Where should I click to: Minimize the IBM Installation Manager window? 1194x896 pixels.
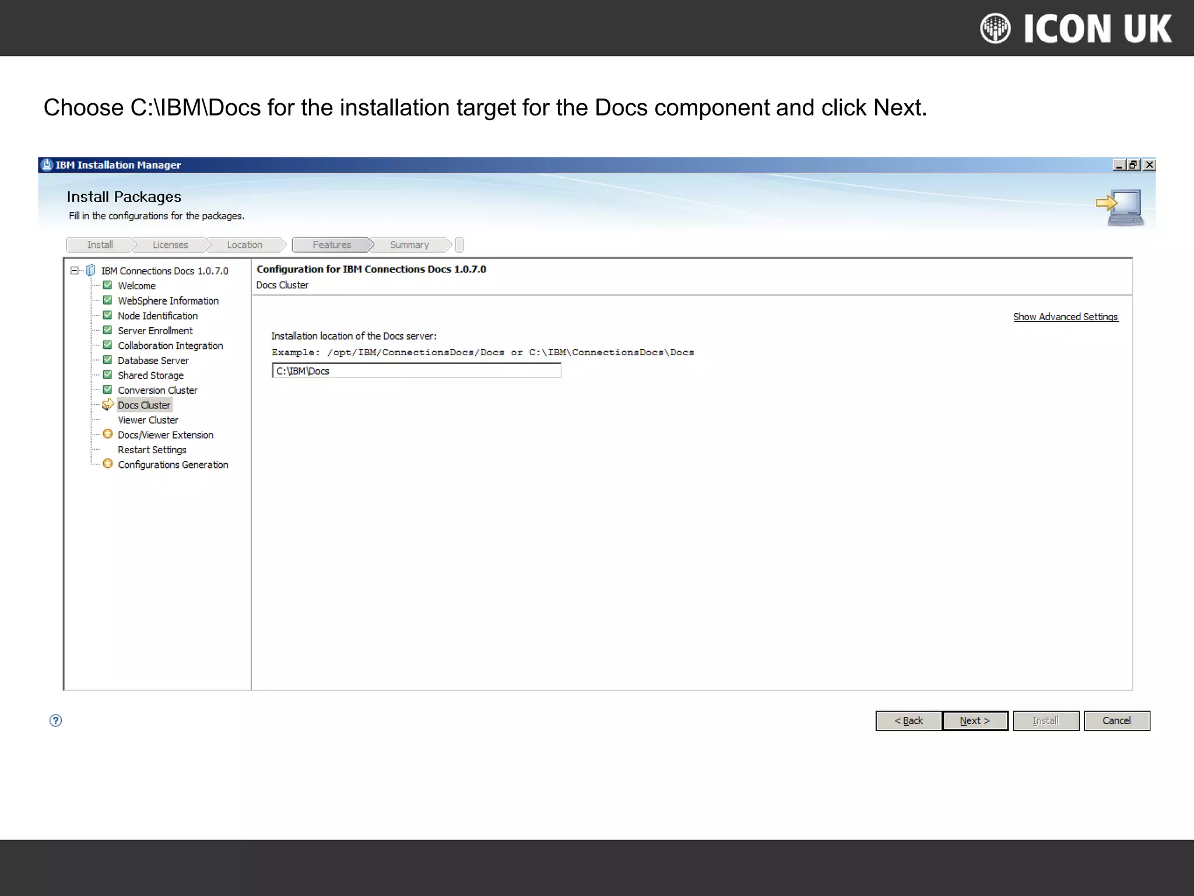click(x=1119, y=165)
